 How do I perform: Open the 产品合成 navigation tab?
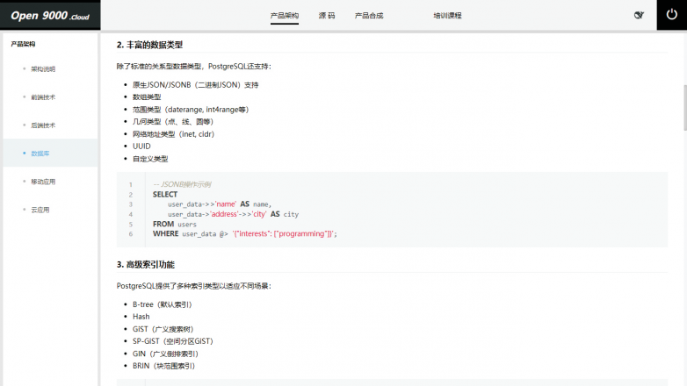tap(368, 16)
